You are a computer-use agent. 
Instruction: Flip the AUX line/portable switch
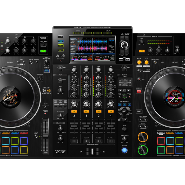coord(61,82)
